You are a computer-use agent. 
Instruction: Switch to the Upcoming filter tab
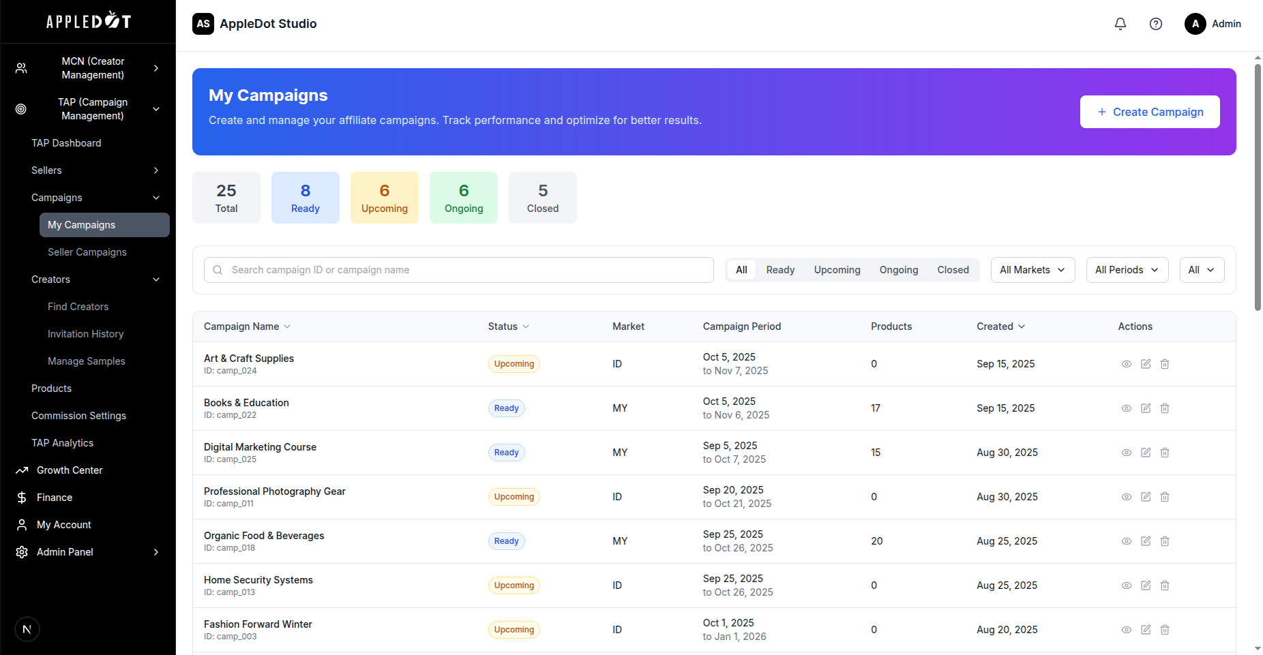837,270
